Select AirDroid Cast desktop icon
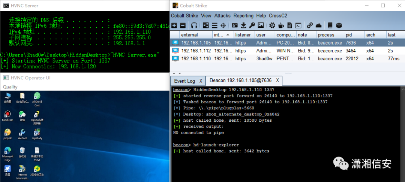This screenshot has height=182, width=405. coord(37,99)
